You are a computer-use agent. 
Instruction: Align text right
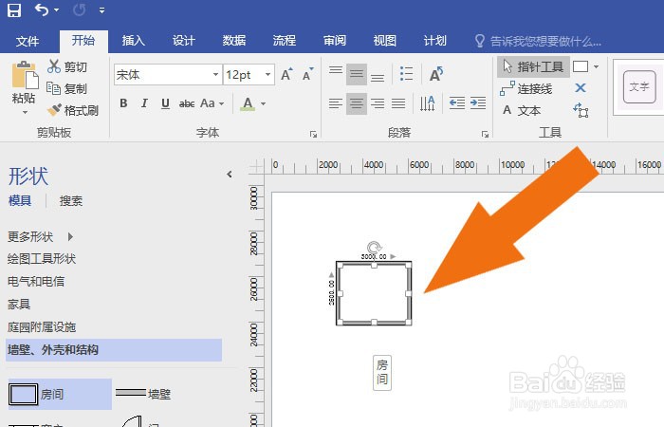(378, 103)
